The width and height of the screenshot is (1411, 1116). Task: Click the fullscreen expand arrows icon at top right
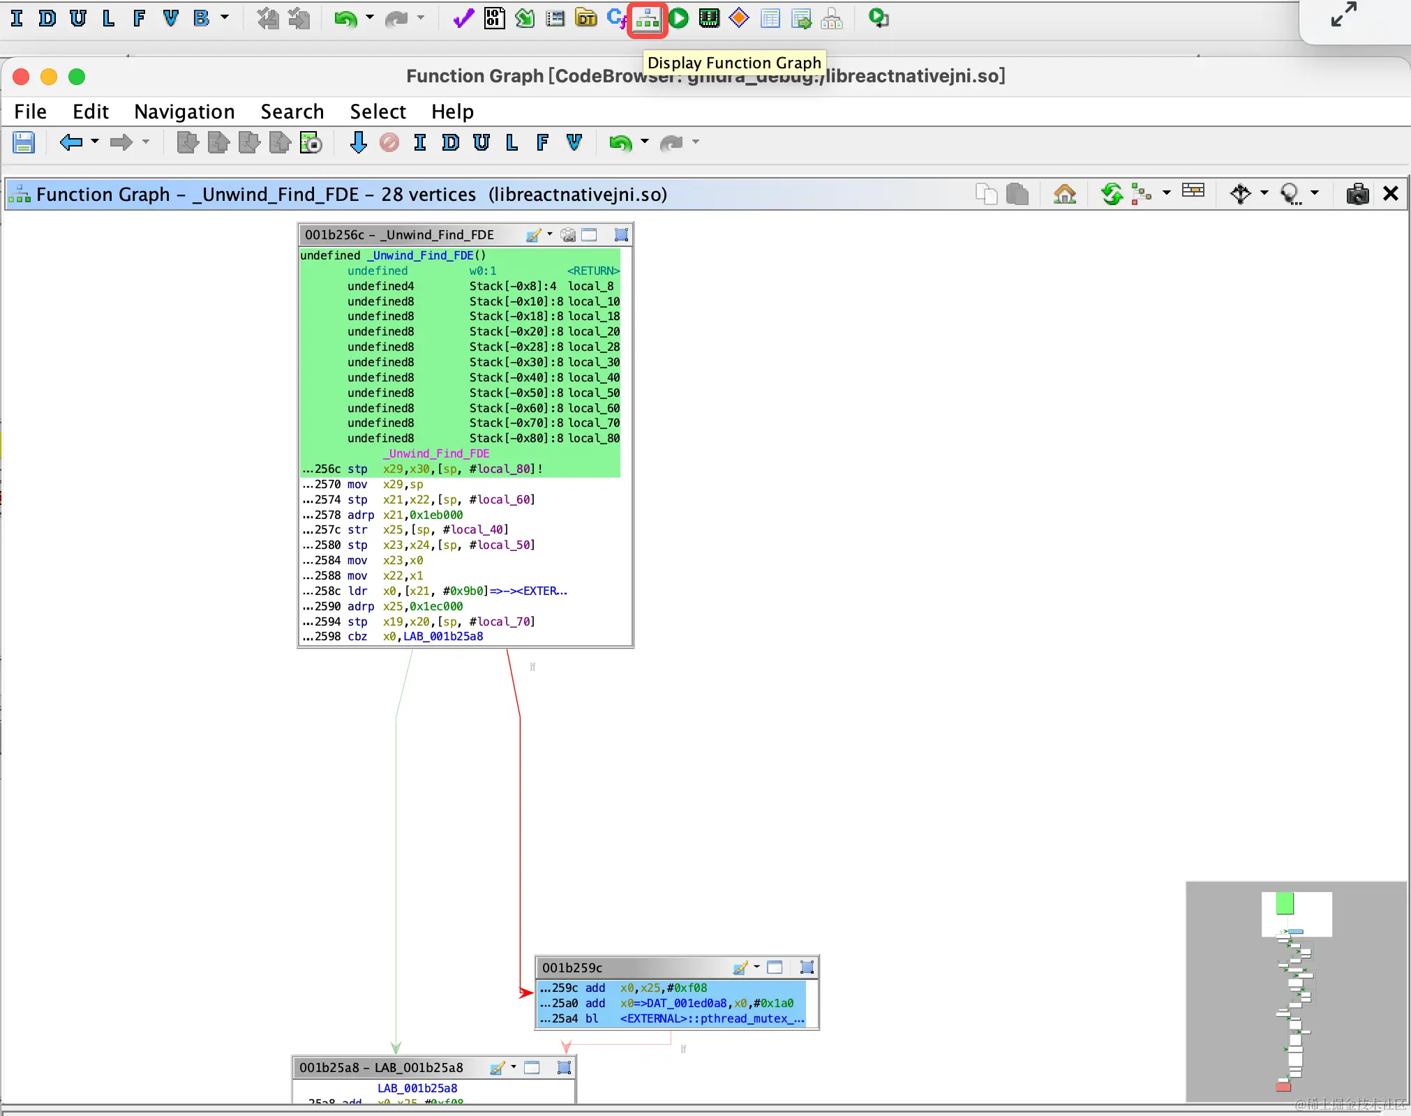tap(1343, 15)
